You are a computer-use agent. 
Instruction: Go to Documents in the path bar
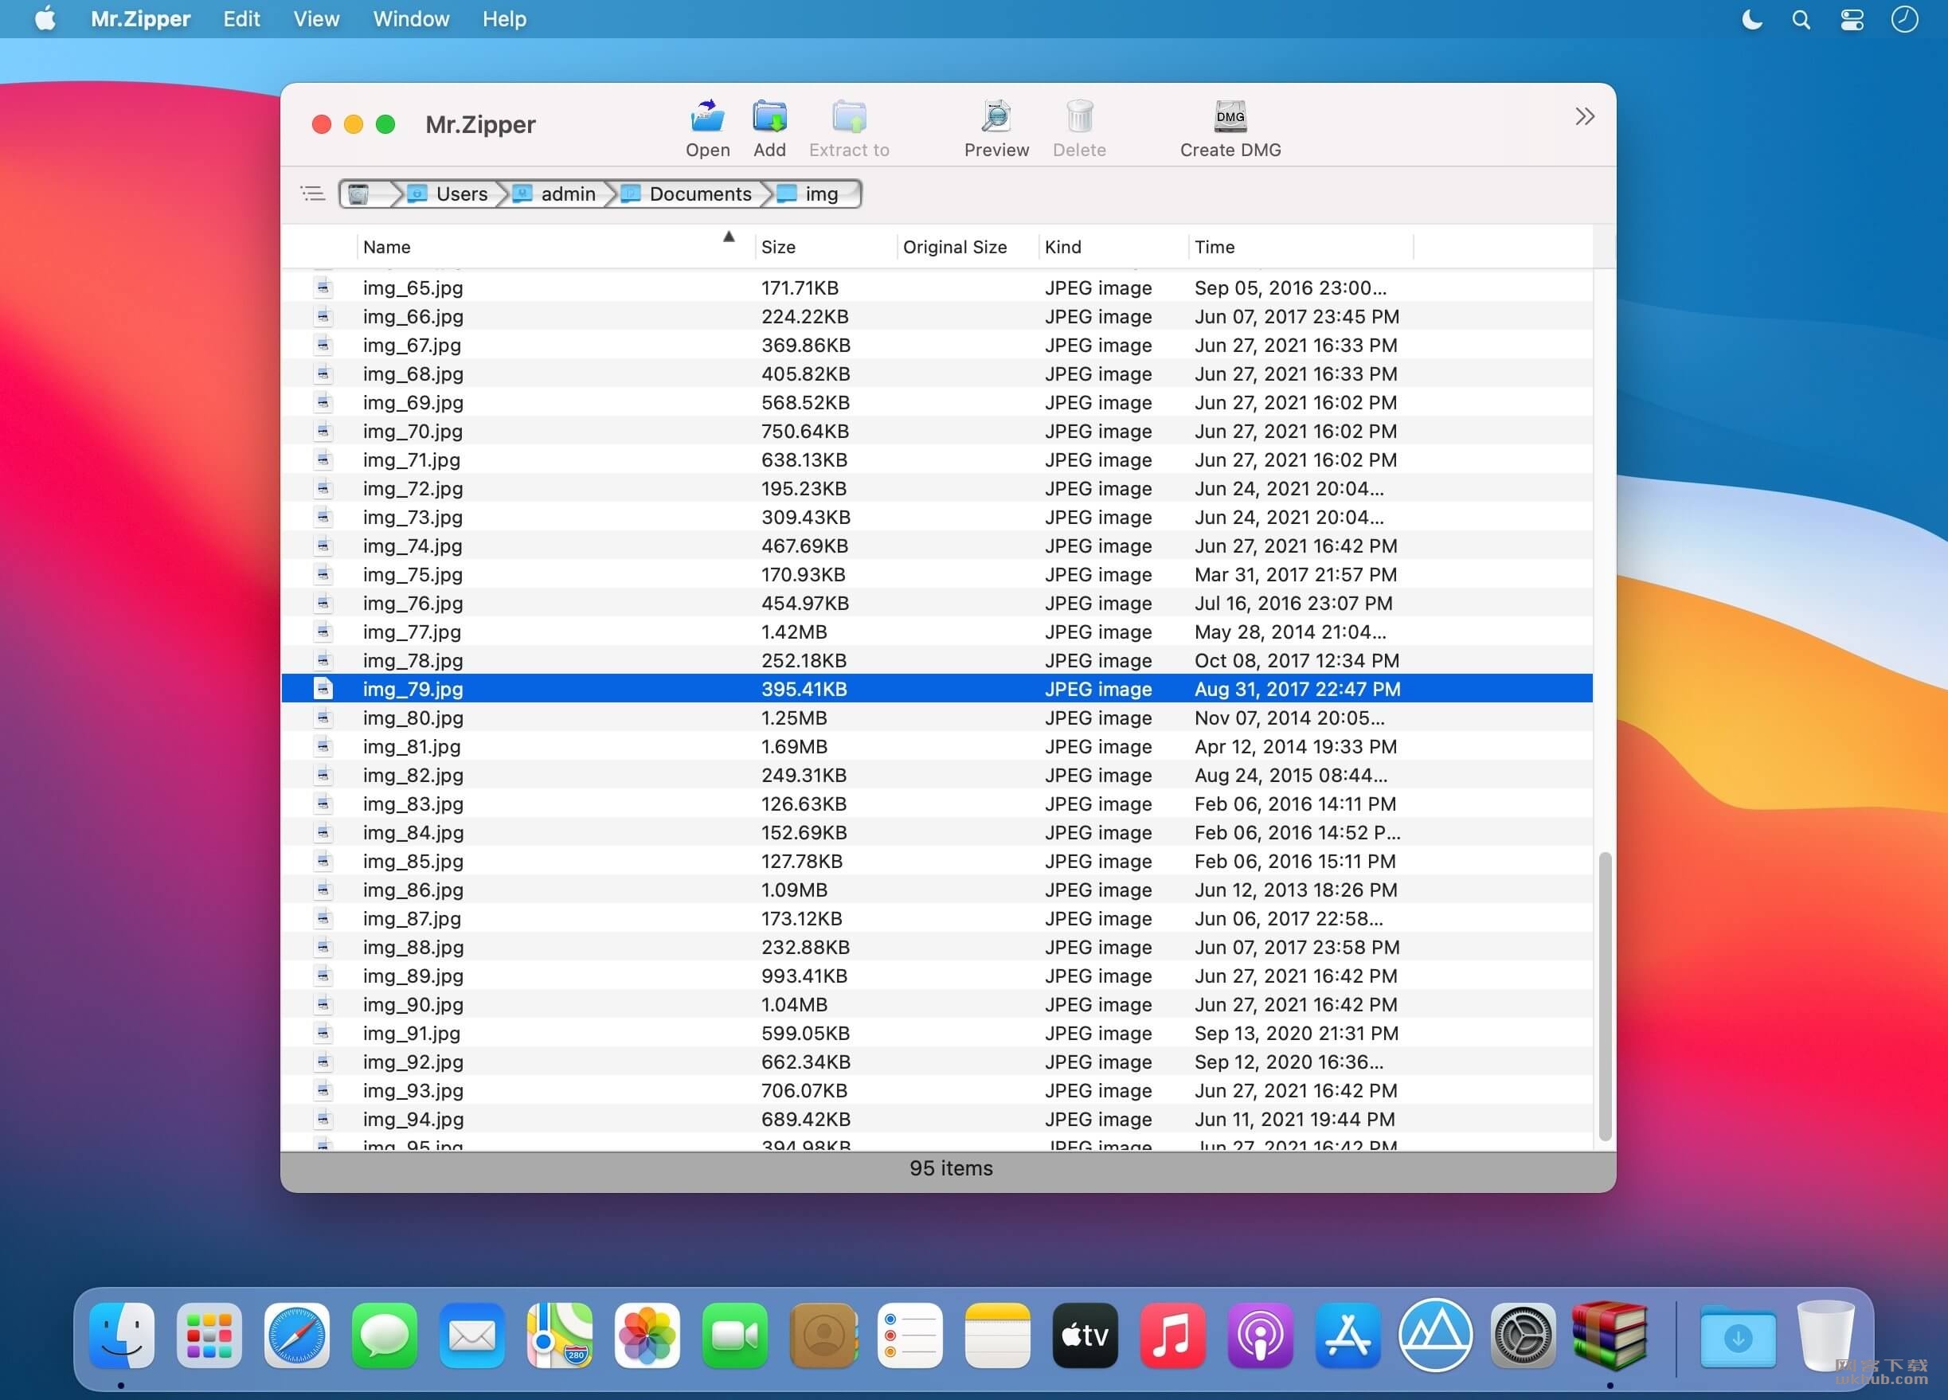click(688, 194)
